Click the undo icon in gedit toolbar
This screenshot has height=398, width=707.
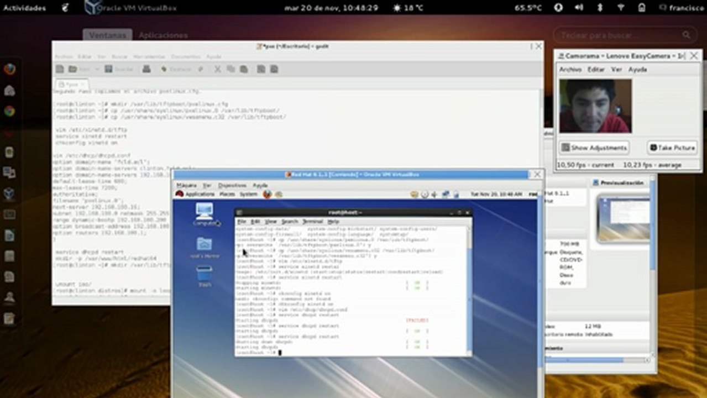pyautogui.click(x=164, y=69)
